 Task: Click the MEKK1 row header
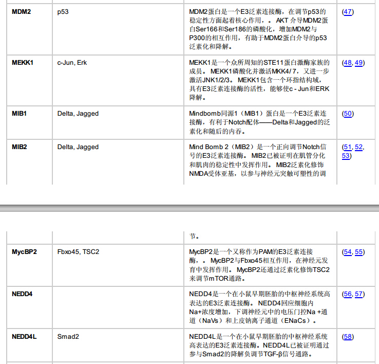pyautogui.click(x=23, y=63)
